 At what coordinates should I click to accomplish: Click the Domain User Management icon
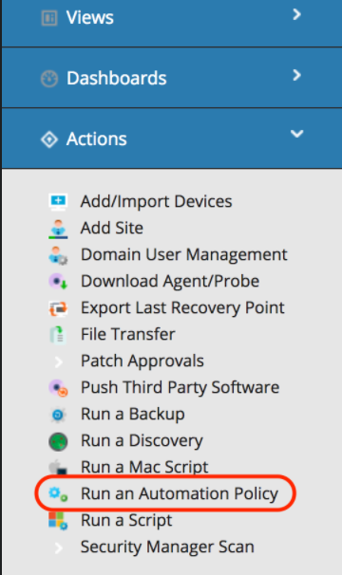pyautogui.click(x=58, y=255)
